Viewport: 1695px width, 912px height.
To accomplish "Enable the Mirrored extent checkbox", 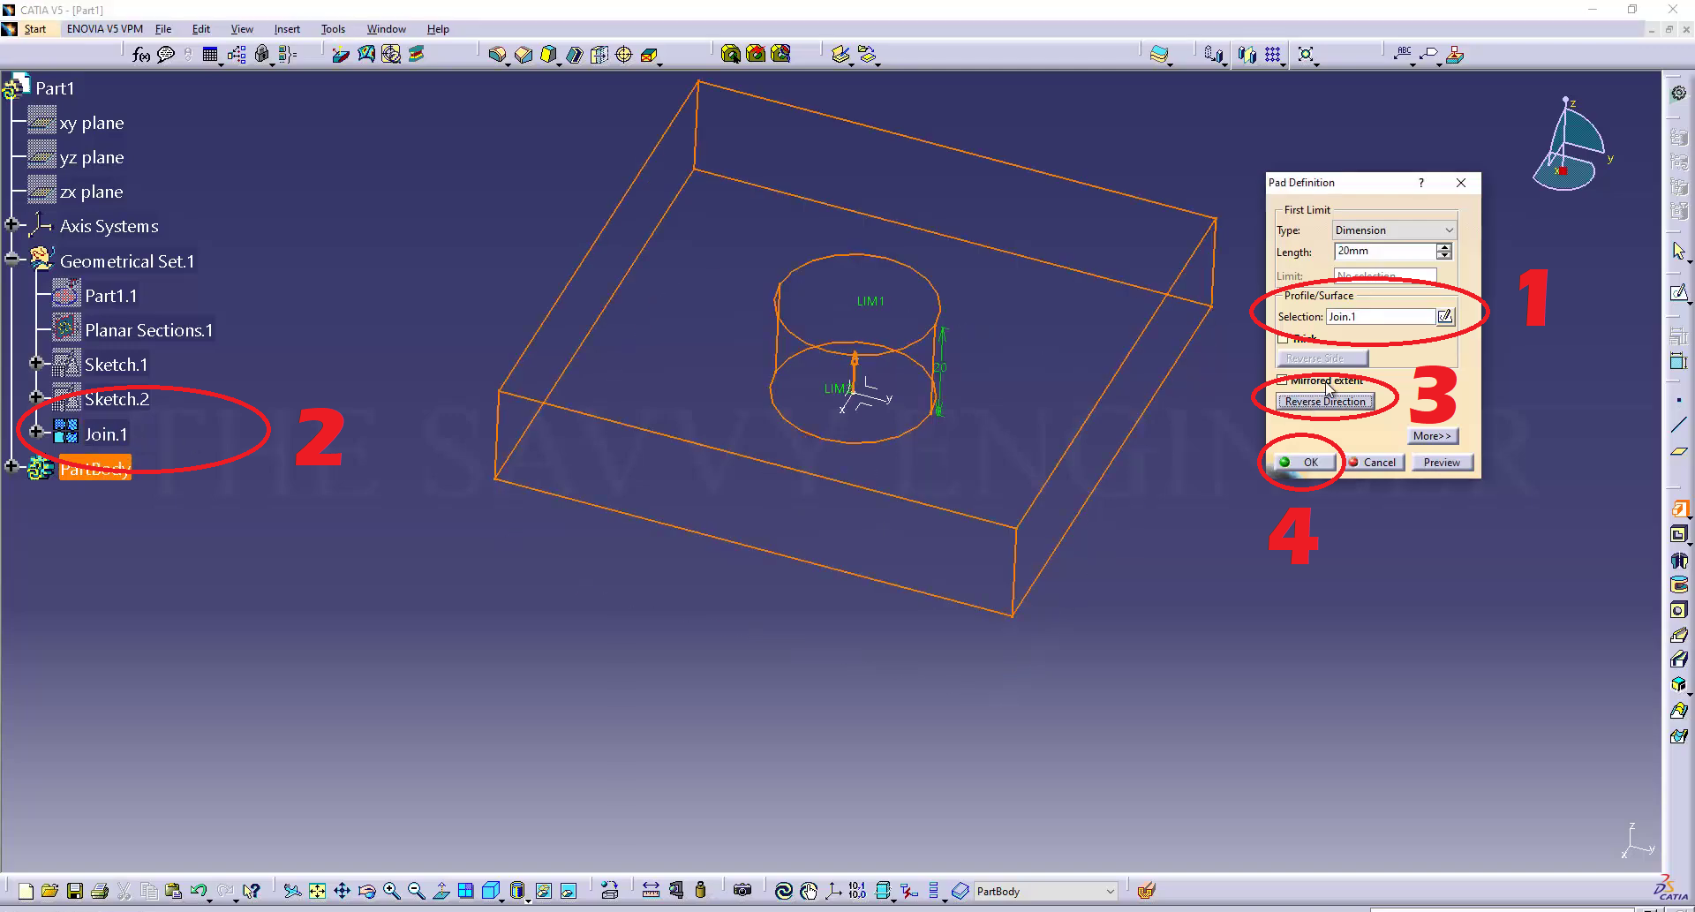I will pyautogui.click(x=1282, y=381).
